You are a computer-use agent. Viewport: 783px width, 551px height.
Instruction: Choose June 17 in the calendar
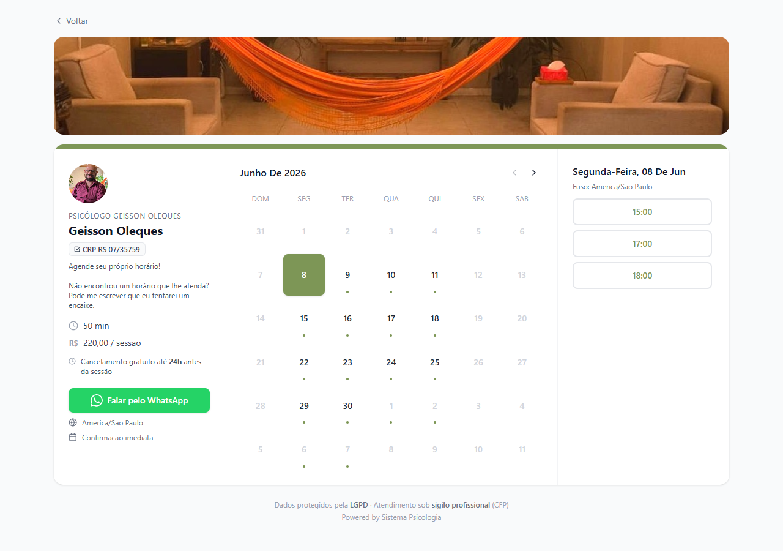391,318
